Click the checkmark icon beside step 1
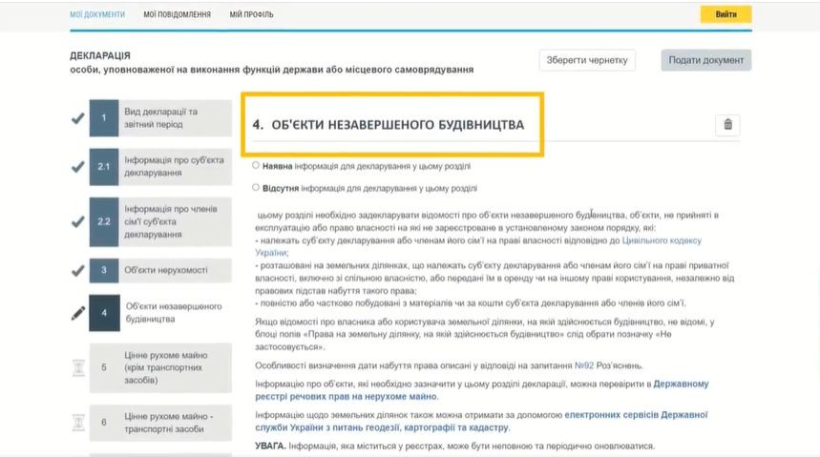 coord(78,118)
